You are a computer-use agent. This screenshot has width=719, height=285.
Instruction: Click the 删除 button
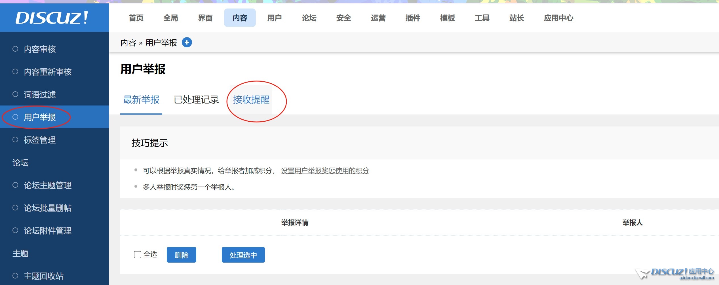click(182, 255)
